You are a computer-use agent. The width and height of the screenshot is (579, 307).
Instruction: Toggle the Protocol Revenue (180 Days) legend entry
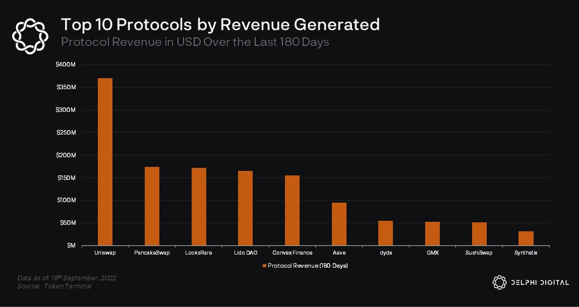[305, 265]
